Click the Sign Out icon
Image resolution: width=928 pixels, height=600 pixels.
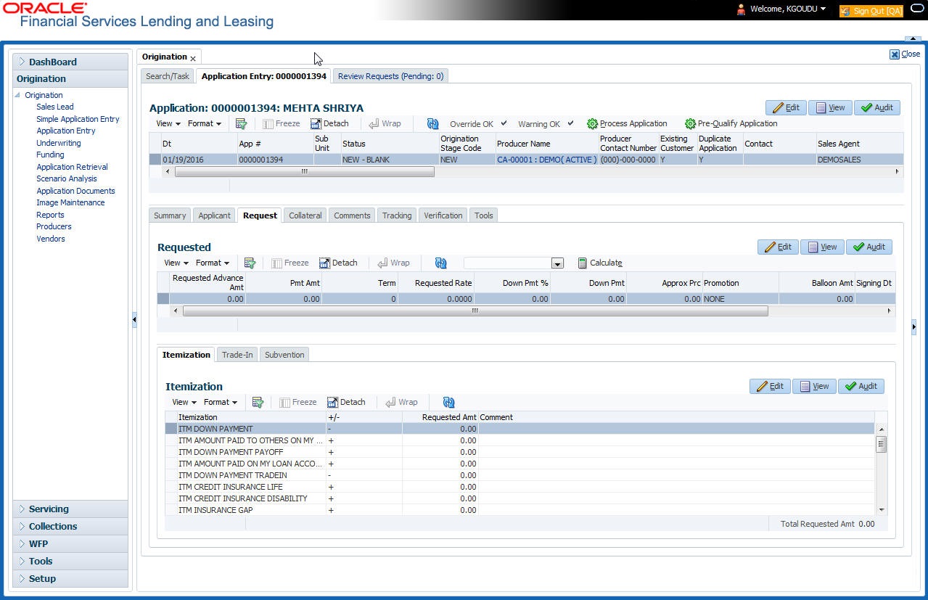(845, 11)
